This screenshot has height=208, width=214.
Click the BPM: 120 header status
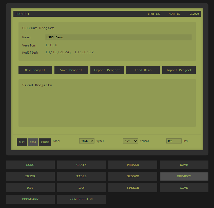click(x=154, y=14)
